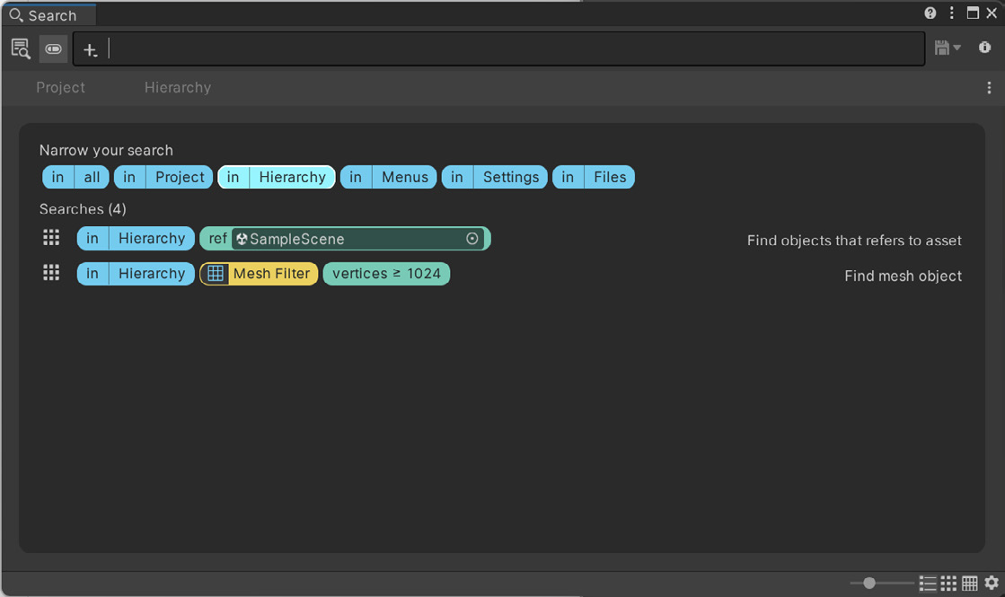
Task: Open the window kebab menu in the title bar
Action: pos(952,13)
